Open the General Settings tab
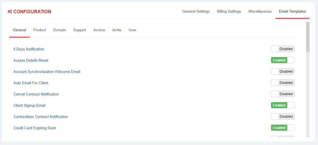Screen dimensions: 318x145 coord(196,12)
